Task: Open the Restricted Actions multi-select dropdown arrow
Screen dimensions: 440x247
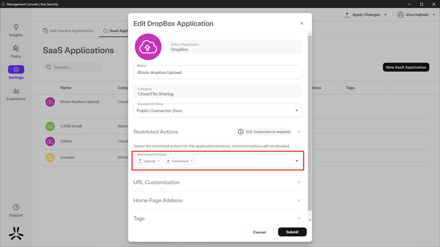Action: tap(296, 161)
